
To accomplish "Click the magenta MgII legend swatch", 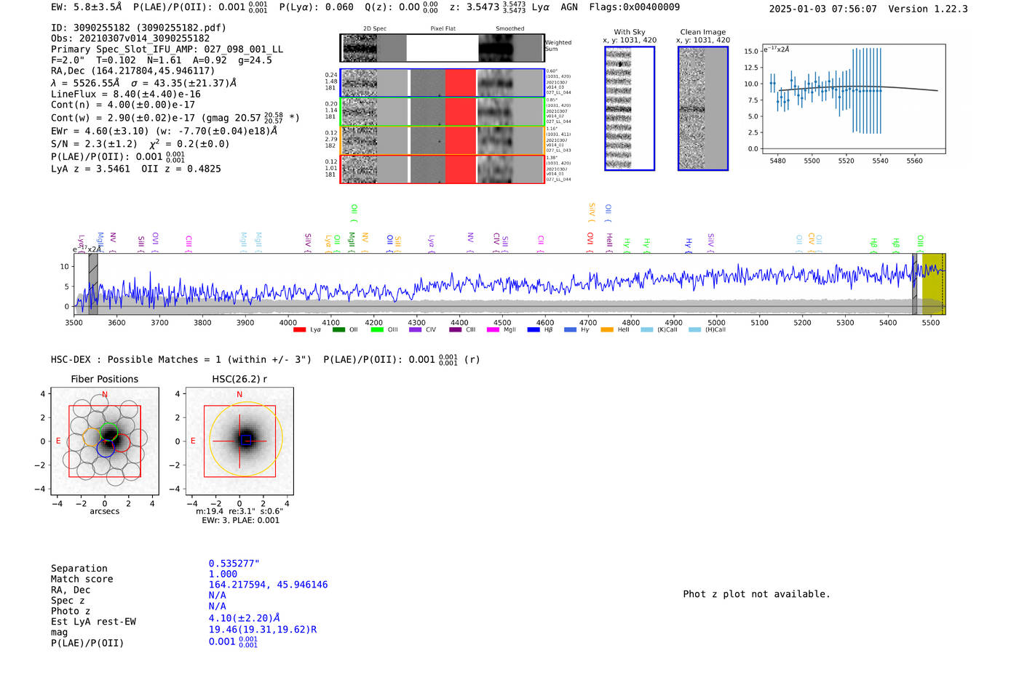I will pyautogui.click(x=493, y=330).
